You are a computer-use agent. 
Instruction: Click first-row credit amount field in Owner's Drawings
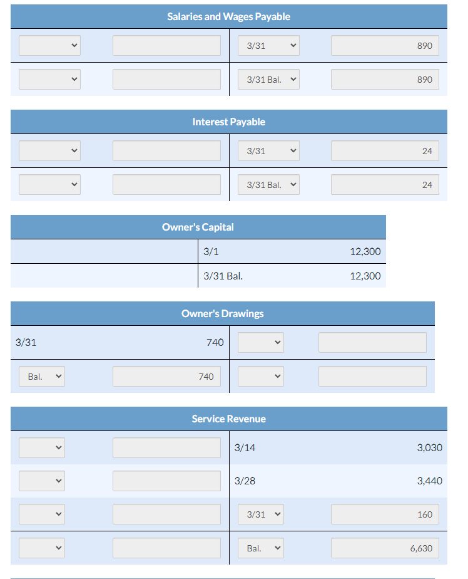(x=372, y=342)
